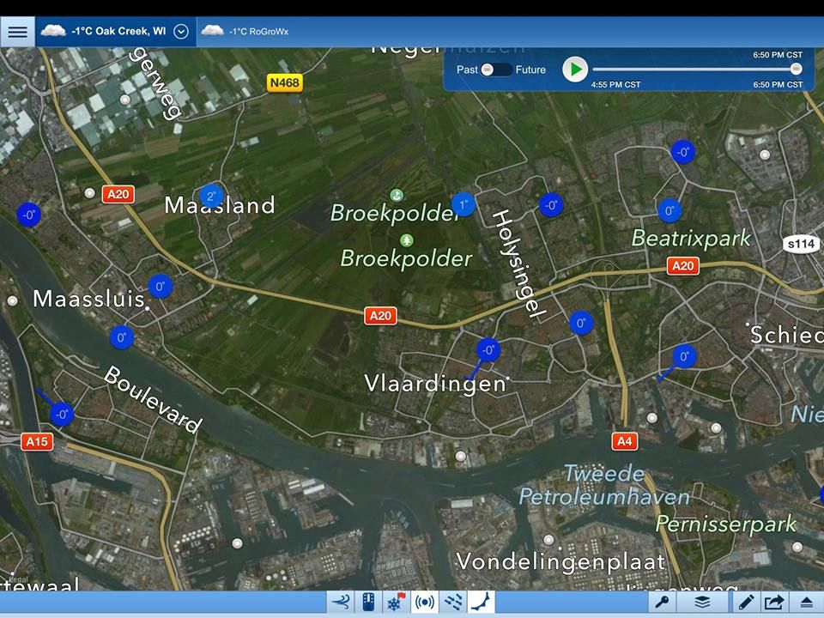This screenshot has height=618, width=824.
Task: Toggle the Past/Future switch
Action: pyautogui.click(x=495, y=70)
